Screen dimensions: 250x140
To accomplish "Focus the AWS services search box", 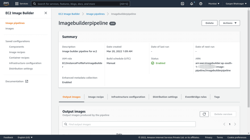I will click(80, 4).
